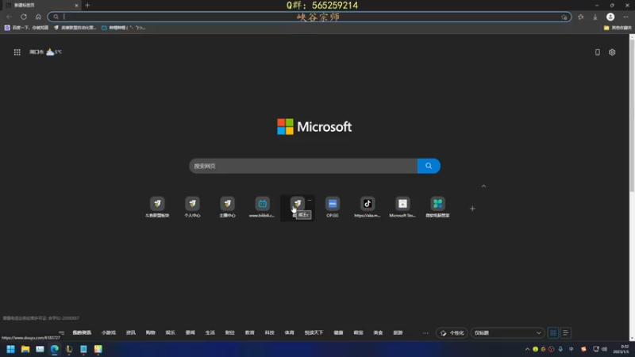
Task: Select the 悦读天下 feed tab
Action: [314, 332]
